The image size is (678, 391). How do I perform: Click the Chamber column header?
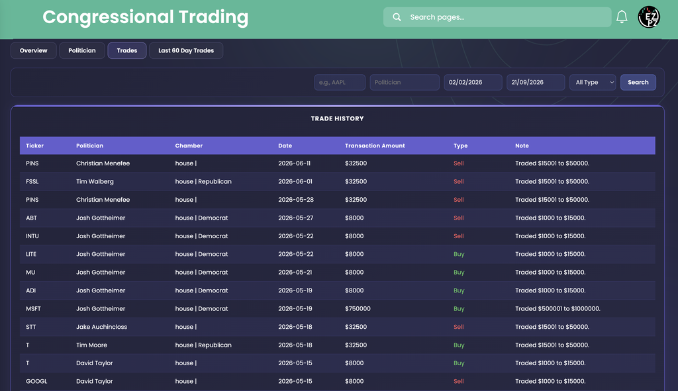click(189, 146)
